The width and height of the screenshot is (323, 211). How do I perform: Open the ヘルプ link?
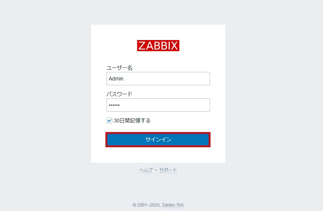(146, 170)
